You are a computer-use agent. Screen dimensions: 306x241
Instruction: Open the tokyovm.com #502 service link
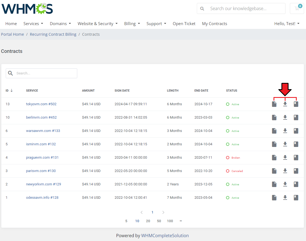pos(41,104)
